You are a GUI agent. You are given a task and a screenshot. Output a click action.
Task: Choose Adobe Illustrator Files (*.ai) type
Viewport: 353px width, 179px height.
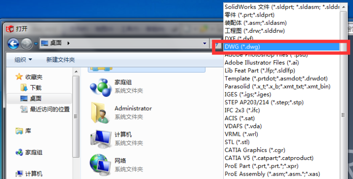[282, 63]
